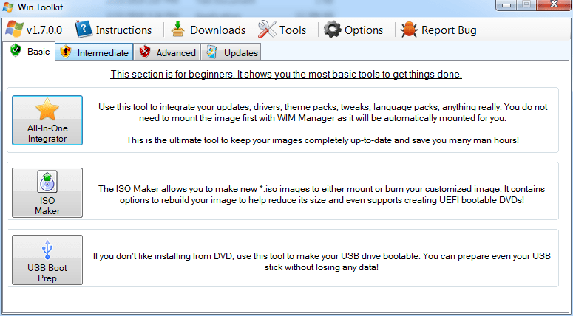Maximize the Win Toolkit window

[x=526, y=4]
